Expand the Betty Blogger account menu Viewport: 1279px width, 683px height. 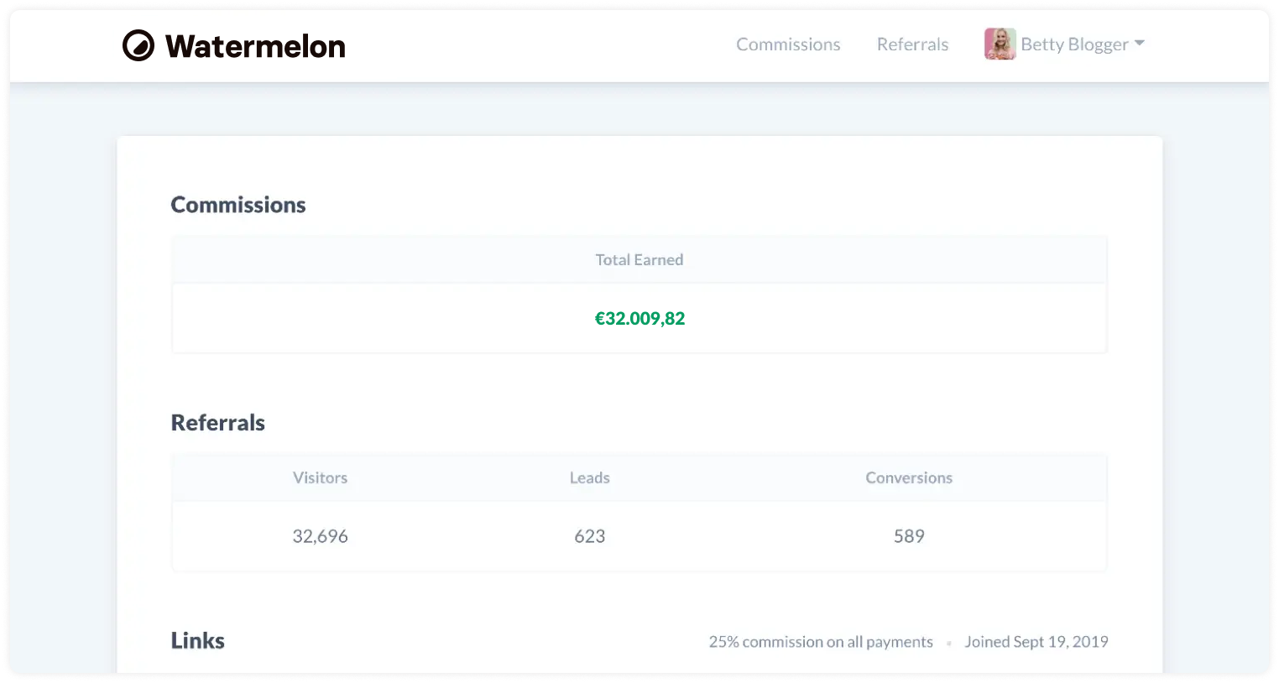pos(1074,44)
